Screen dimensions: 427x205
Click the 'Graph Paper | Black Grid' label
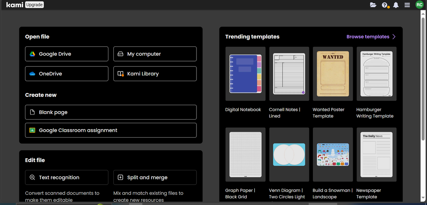pyautogui.click(x=240, y=194)
